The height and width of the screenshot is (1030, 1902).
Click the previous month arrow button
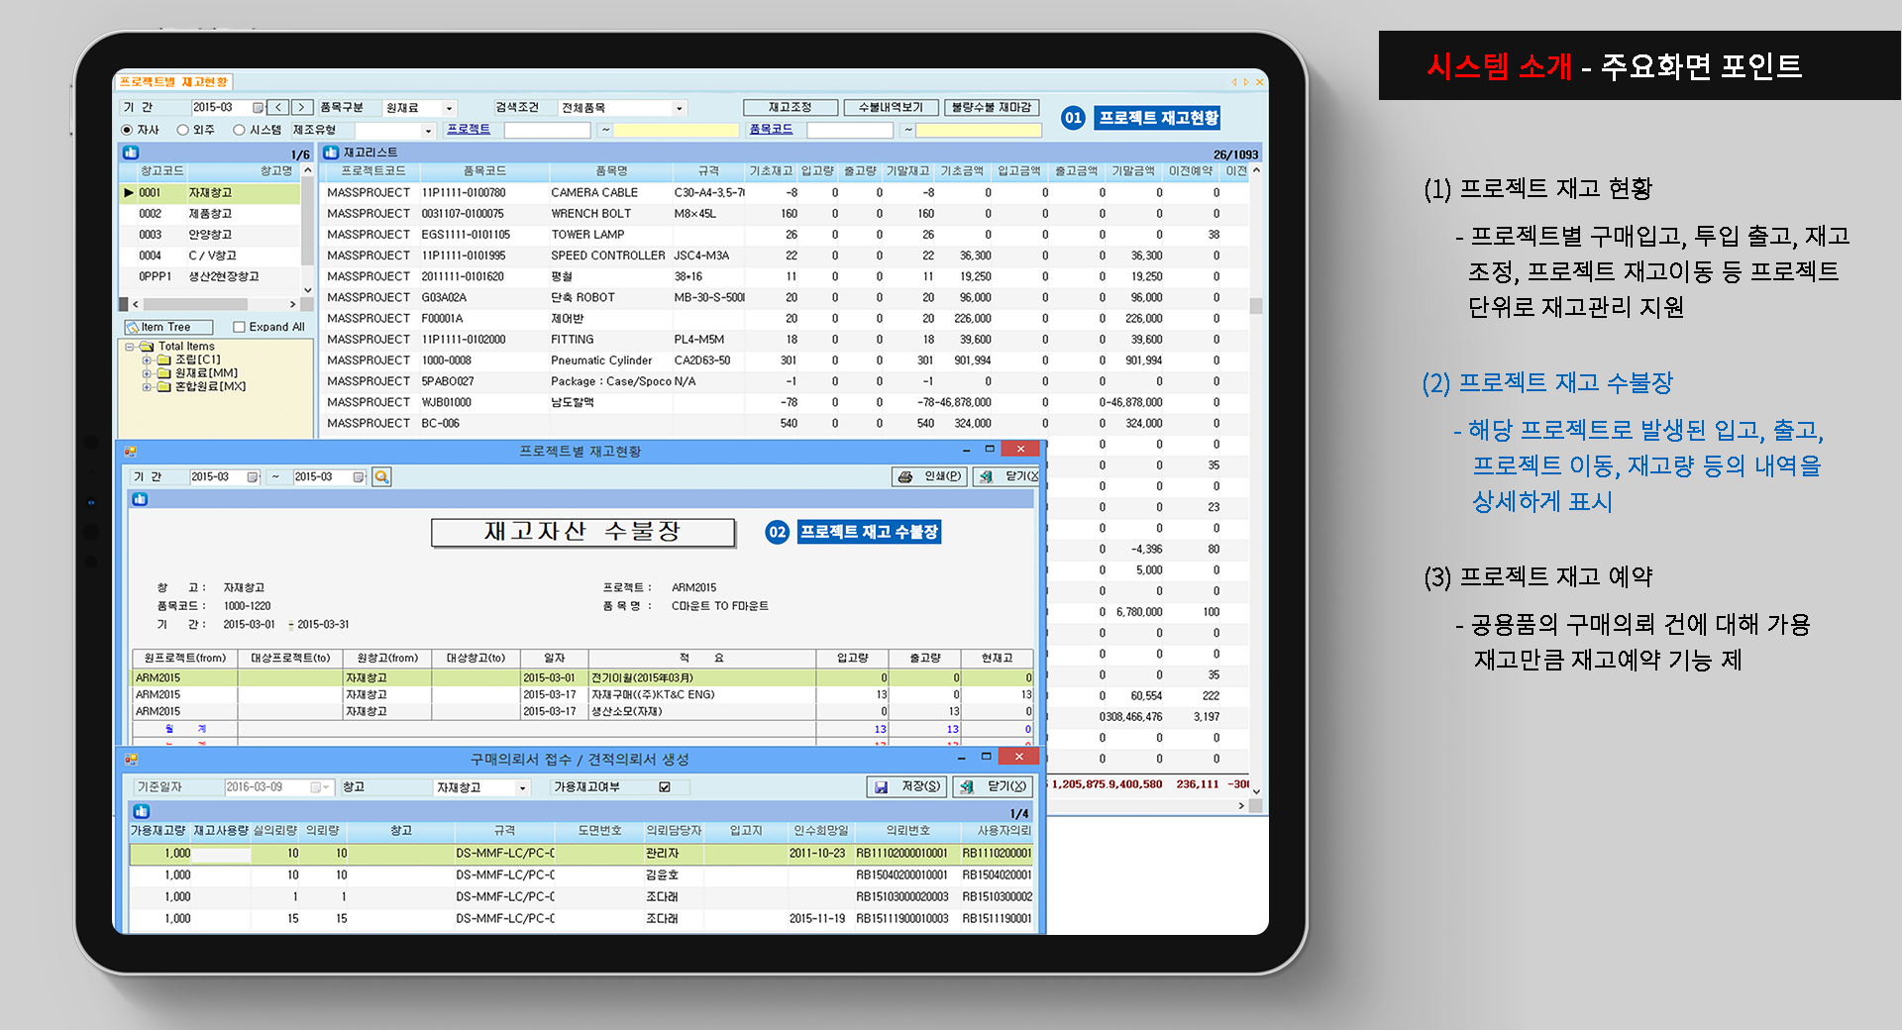pyautogui.click(x=279, y=107)
